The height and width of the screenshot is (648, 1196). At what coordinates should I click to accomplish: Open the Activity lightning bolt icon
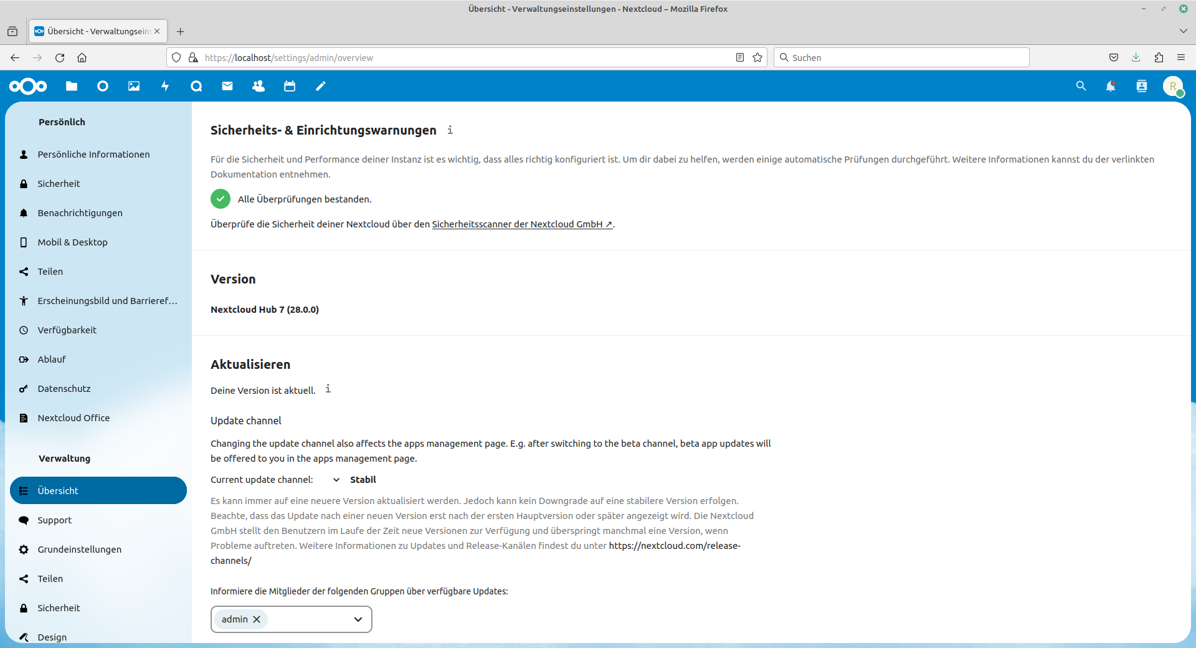click(165, 86)
